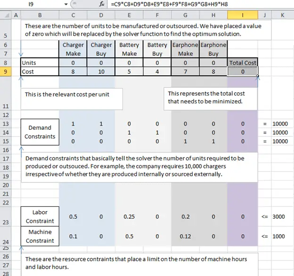Select column H header

pos(213,15)
